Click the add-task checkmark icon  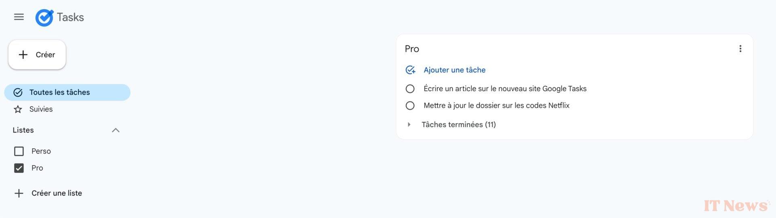(x=410, y=70)
